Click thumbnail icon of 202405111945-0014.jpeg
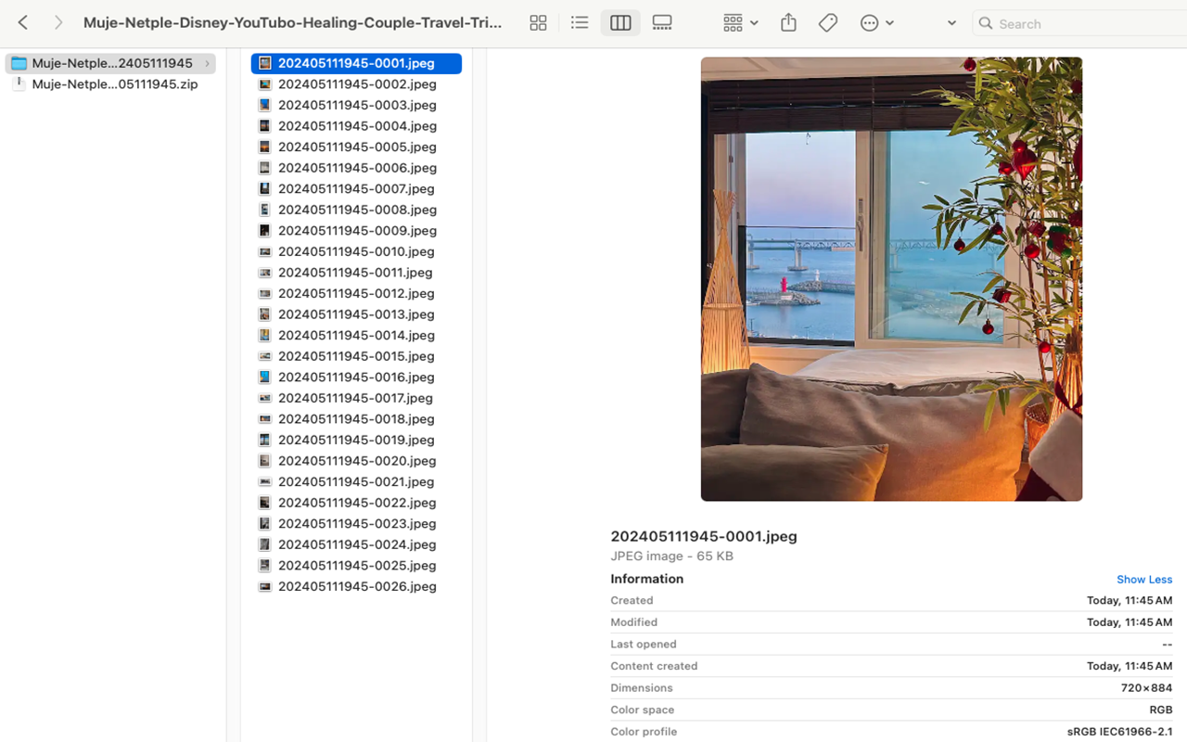This screenshot has height=742, width=1187. pyautogui.click(x=264, y=335)
